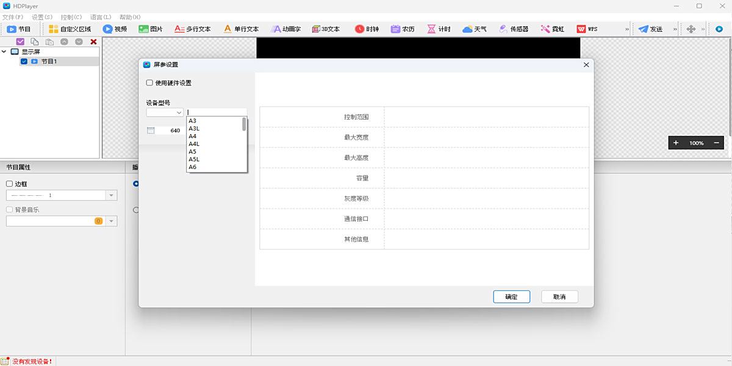Open the 设置(S) menu
732x366 pixels.
(x=42, y=17)
